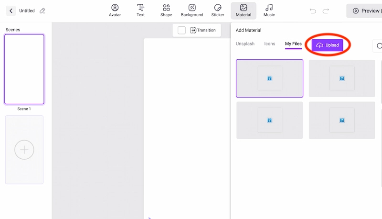
Task: Click the purple Upload button
Action: (x=328, y=45)
